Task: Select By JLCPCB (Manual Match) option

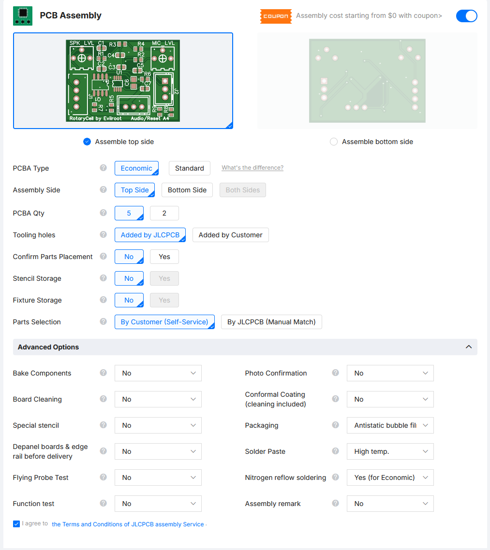Action: [x=272, y=322]
